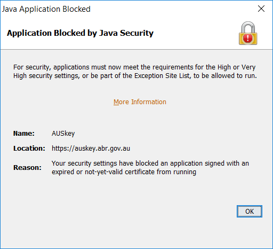Viewport: 273px width, 249px height.
Task: Dismiss the dialog with the OK button
Action: point(250,211)
